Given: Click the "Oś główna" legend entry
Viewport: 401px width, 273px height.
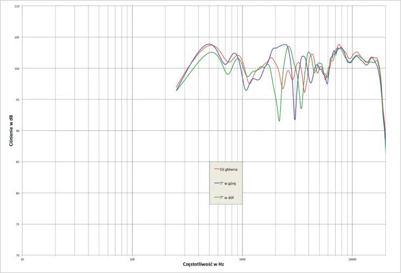Looking at the screenshot, I should click(229, 169).
